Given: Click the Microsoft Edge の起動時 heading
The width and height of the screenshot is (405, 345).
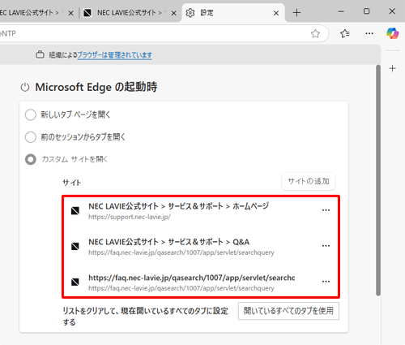Looking at the screenshot, I should coord(96,88).
